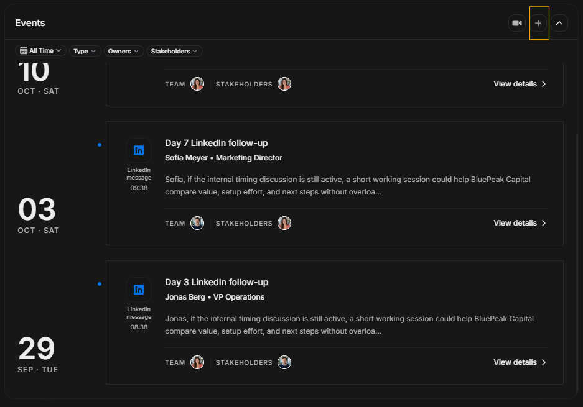Add a new event with plus button
Viewport: 583px width, 407px height.
tap(538, 23)
